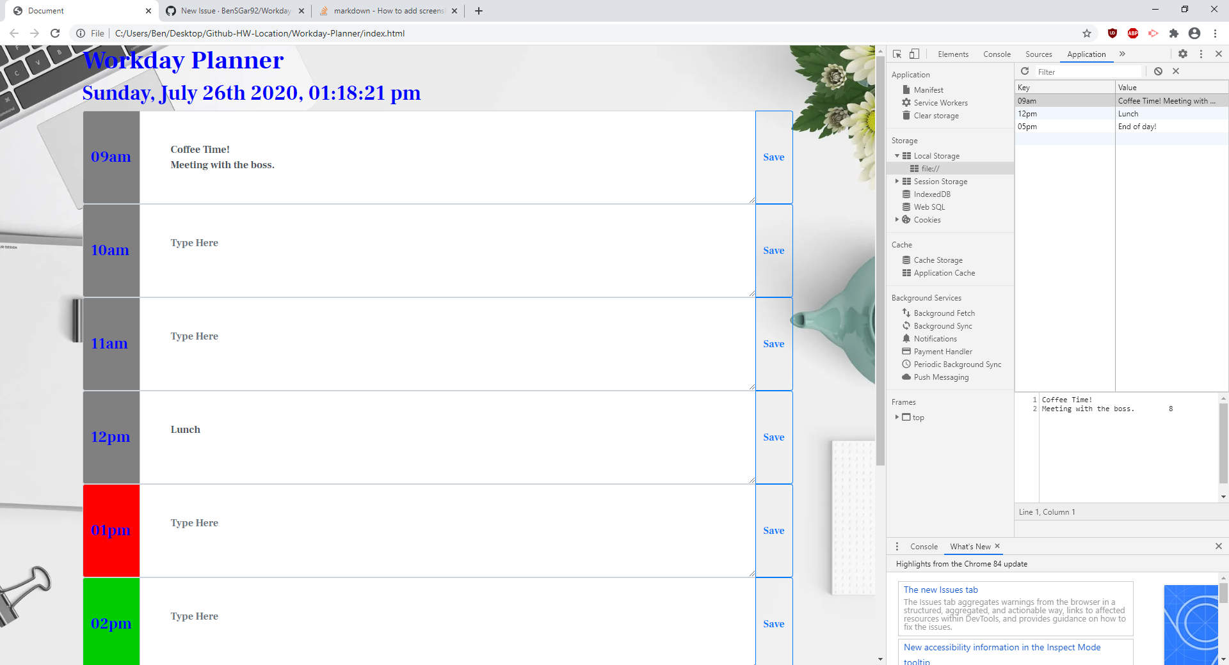Save the 11am entry
This screenshot has width=1229, height=665.
click(774, 344)
